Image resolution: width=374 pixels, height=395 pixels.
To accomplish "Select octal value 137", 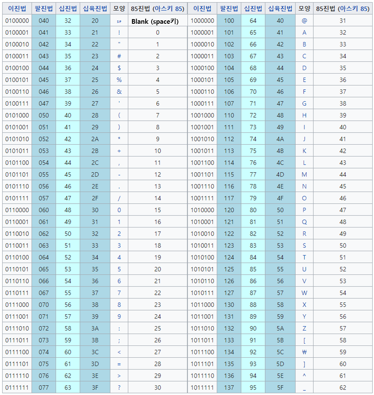I will 229,388.
